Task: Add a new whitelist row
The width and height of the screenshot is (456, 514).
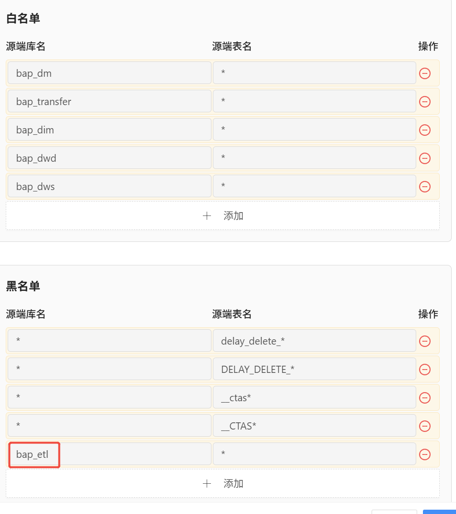Action: [x=223, y=215]
